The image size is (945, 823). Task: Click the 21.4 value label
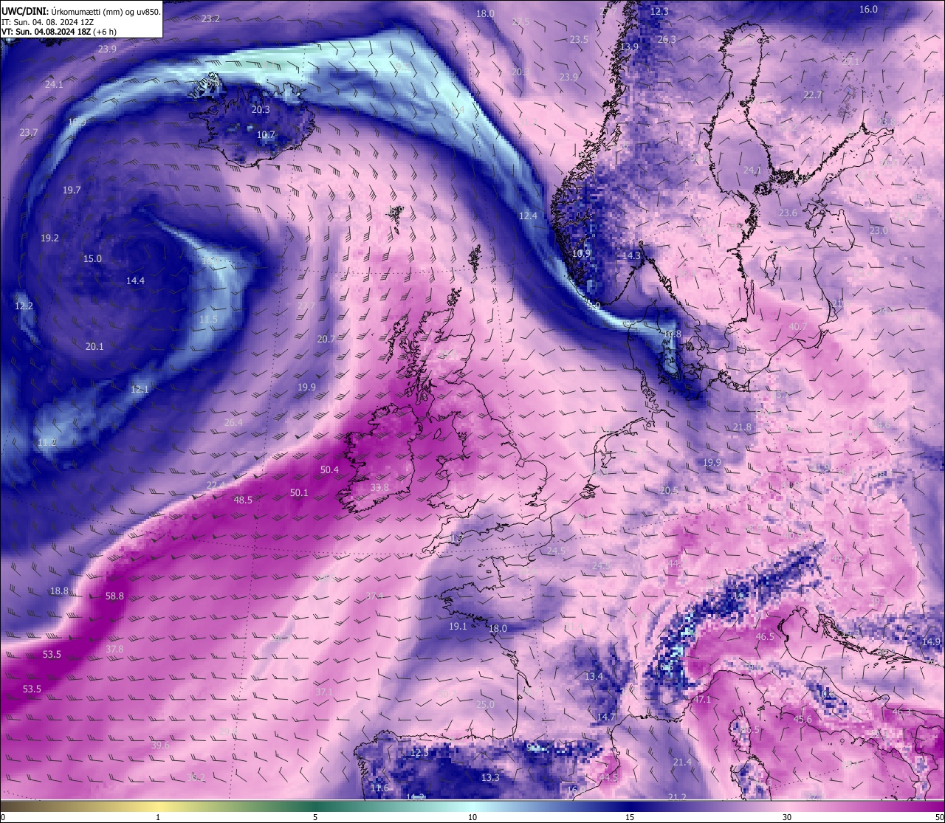(x=682, y=762)
